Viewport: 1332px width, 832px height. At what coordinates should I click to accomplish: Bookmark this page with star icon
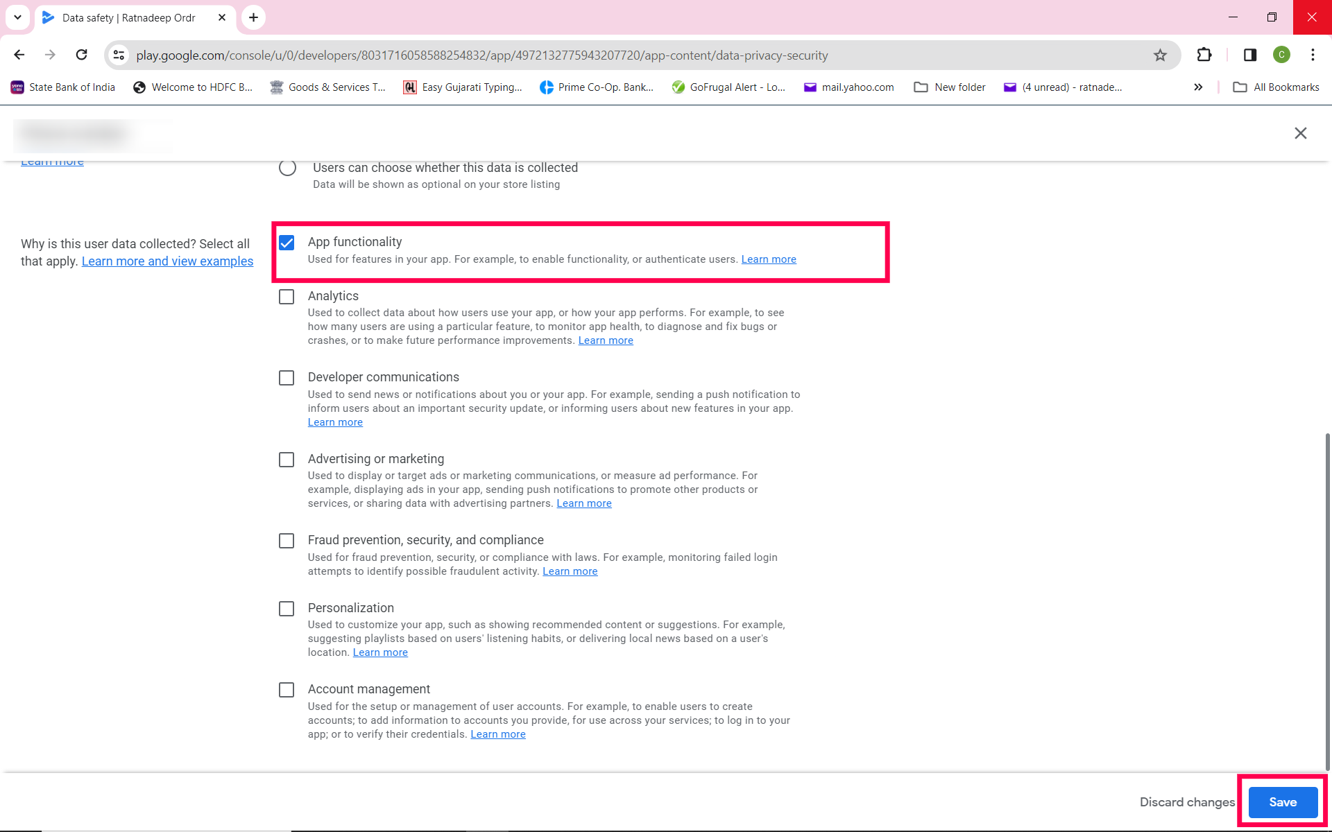(x=1160, y=55)
